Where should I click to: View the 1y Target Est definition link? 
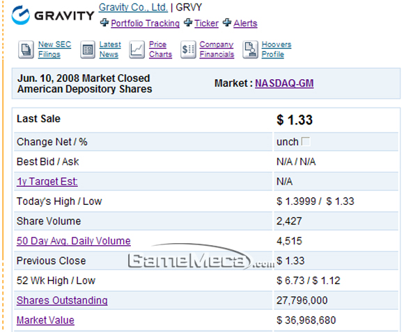pyautogui.click(x=47, y=181)
